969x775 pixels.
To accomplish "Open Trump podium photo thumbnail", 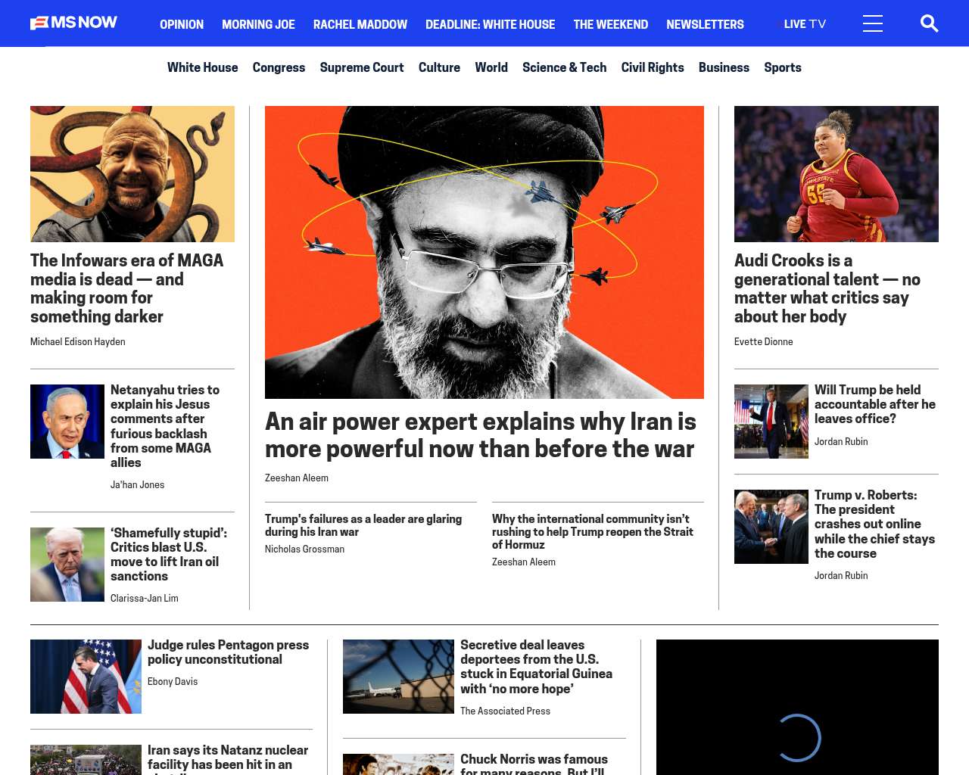I will (771, 422).
